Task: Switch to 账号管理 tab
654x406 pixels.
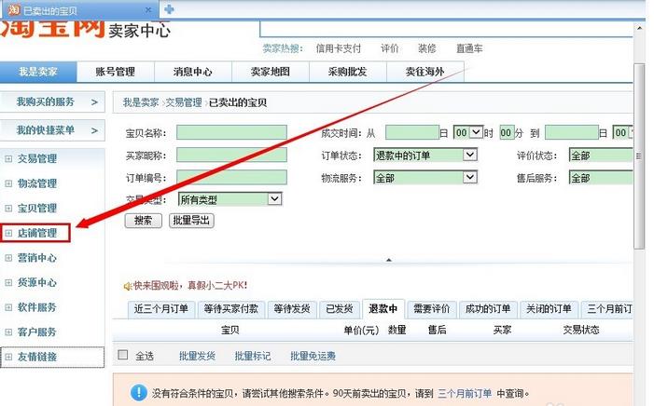Action: (x=116, y=72)
